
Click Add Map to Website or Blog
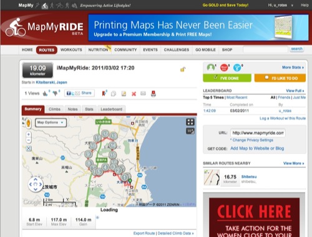[257, 148]
